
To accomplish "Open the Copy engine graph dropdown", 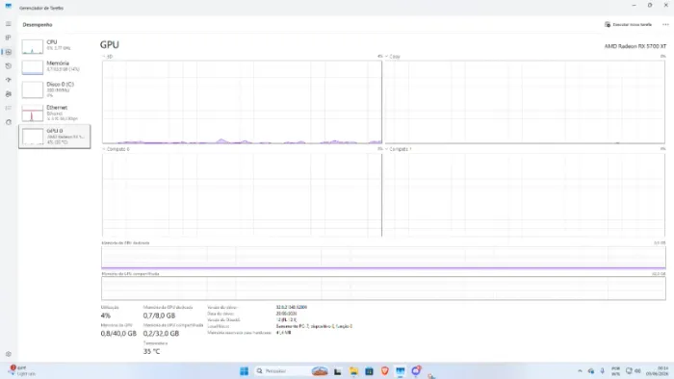I will [393, 57].
